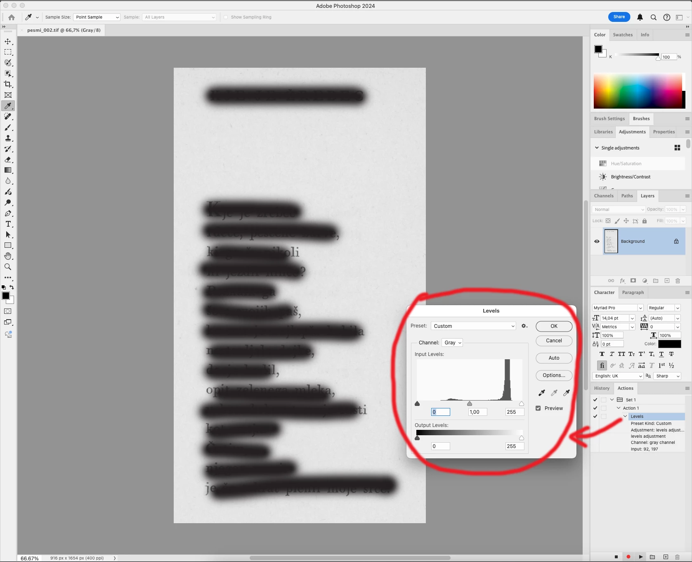Viewport: 692px width, 562px height.
Task: Toggle Underline in Character panel
Action: tap(661, 354)
